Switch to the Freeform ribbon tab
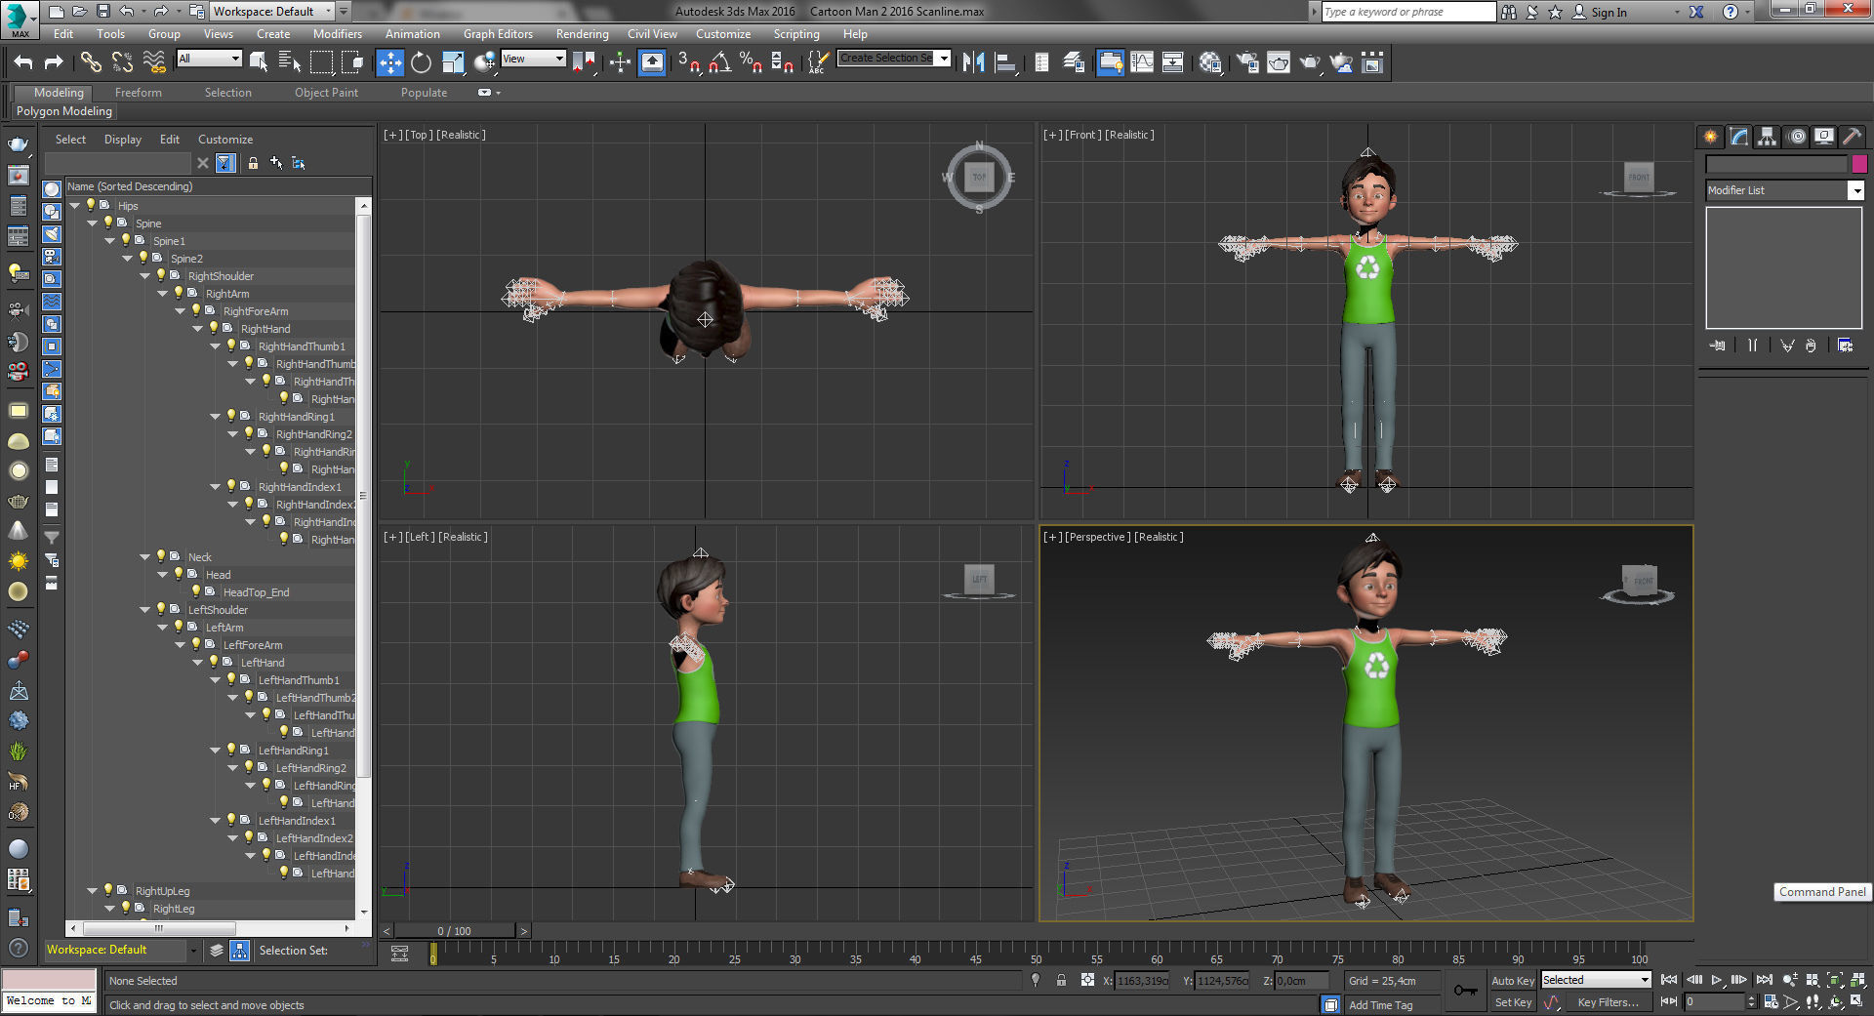 (138, 93)
